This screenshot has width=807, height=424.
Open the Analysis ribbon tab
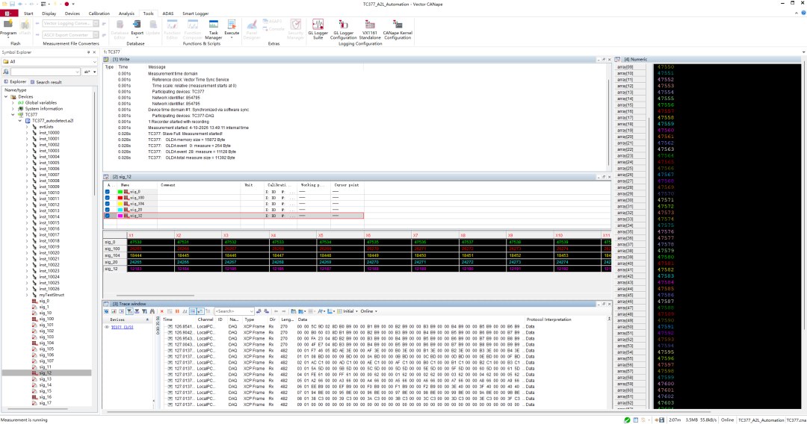point(126,14)
